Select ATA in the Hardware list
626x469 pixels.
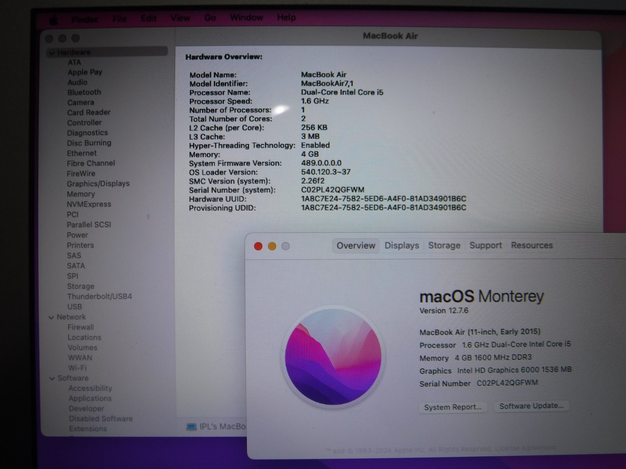[74, 63]
